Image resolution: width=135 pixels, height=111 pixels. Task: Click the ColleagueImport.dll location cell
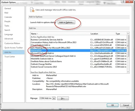pyautogui.click(x=102, y=56)
